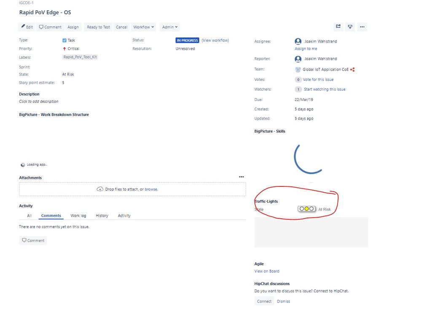Open the ellipsis more-actions icon
The width and height of the screenshot is (421, 311).
coord(362,27)
